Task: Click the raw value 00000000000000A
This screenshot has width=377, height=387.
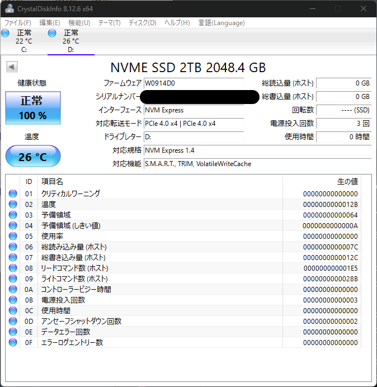Action: coord(331,226)
